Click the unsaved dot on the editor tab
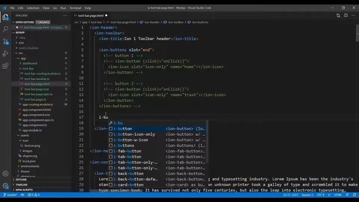 [106, 15]
